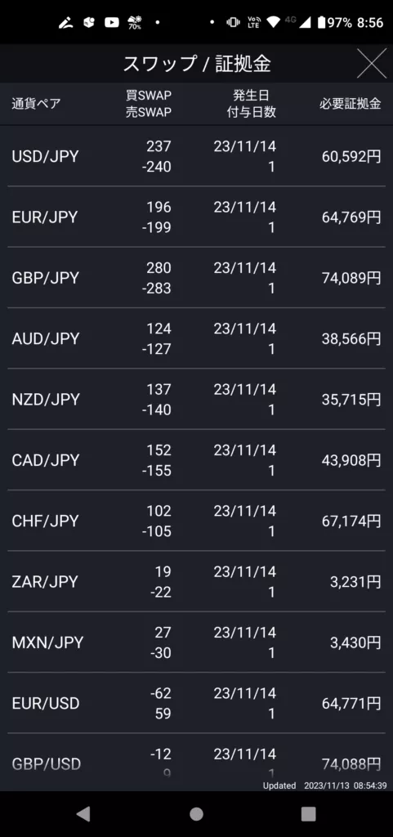Screen dimensions: 393x837
Task: Tap the 買SWAP 売SWAP column header
Action: 149,104
